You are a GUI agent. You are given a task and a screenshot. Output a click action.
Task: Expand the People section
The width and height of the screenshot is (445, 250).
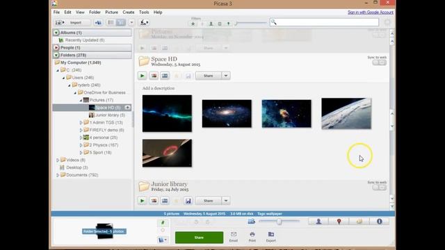pyautogui.click(x=56, y=48)
